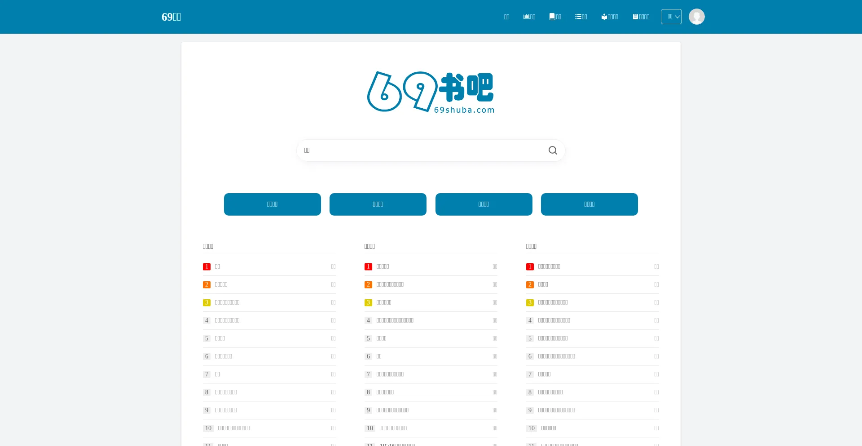Image resolution: width=862 pixels, height=446 pixels.
Task: View the rank 8 title in the right ranking list
Action: pos(550,392)
